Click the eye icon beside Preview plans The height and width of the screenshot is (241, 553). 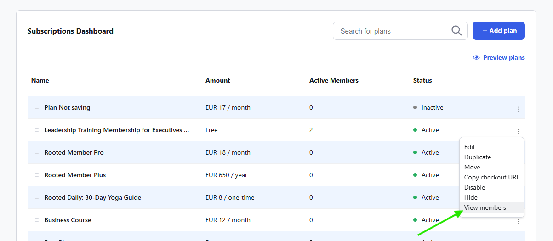point(476,57)
